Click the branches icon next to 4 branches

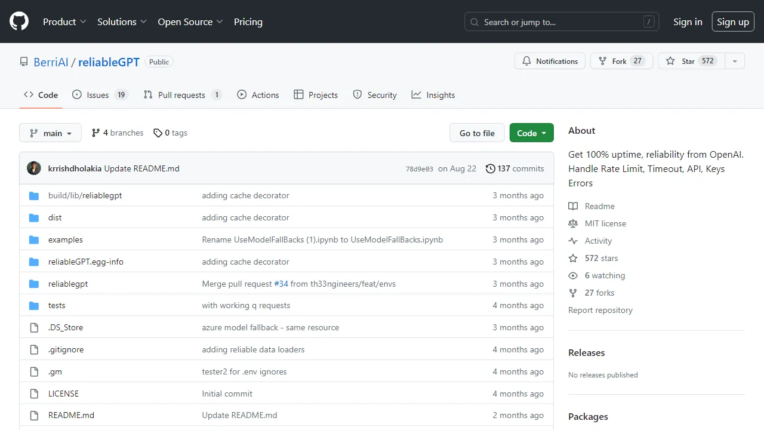pos(95,133)
